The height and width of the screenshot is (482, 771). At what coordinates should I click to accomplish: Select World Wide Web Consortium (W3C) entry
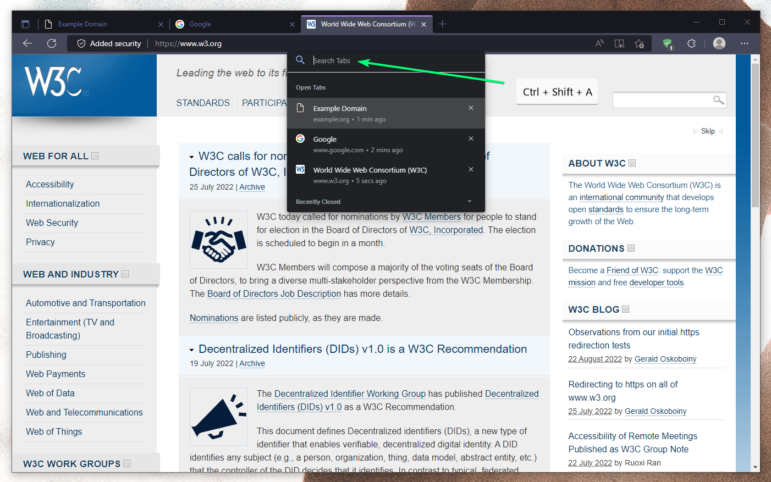tap(386, 175)
